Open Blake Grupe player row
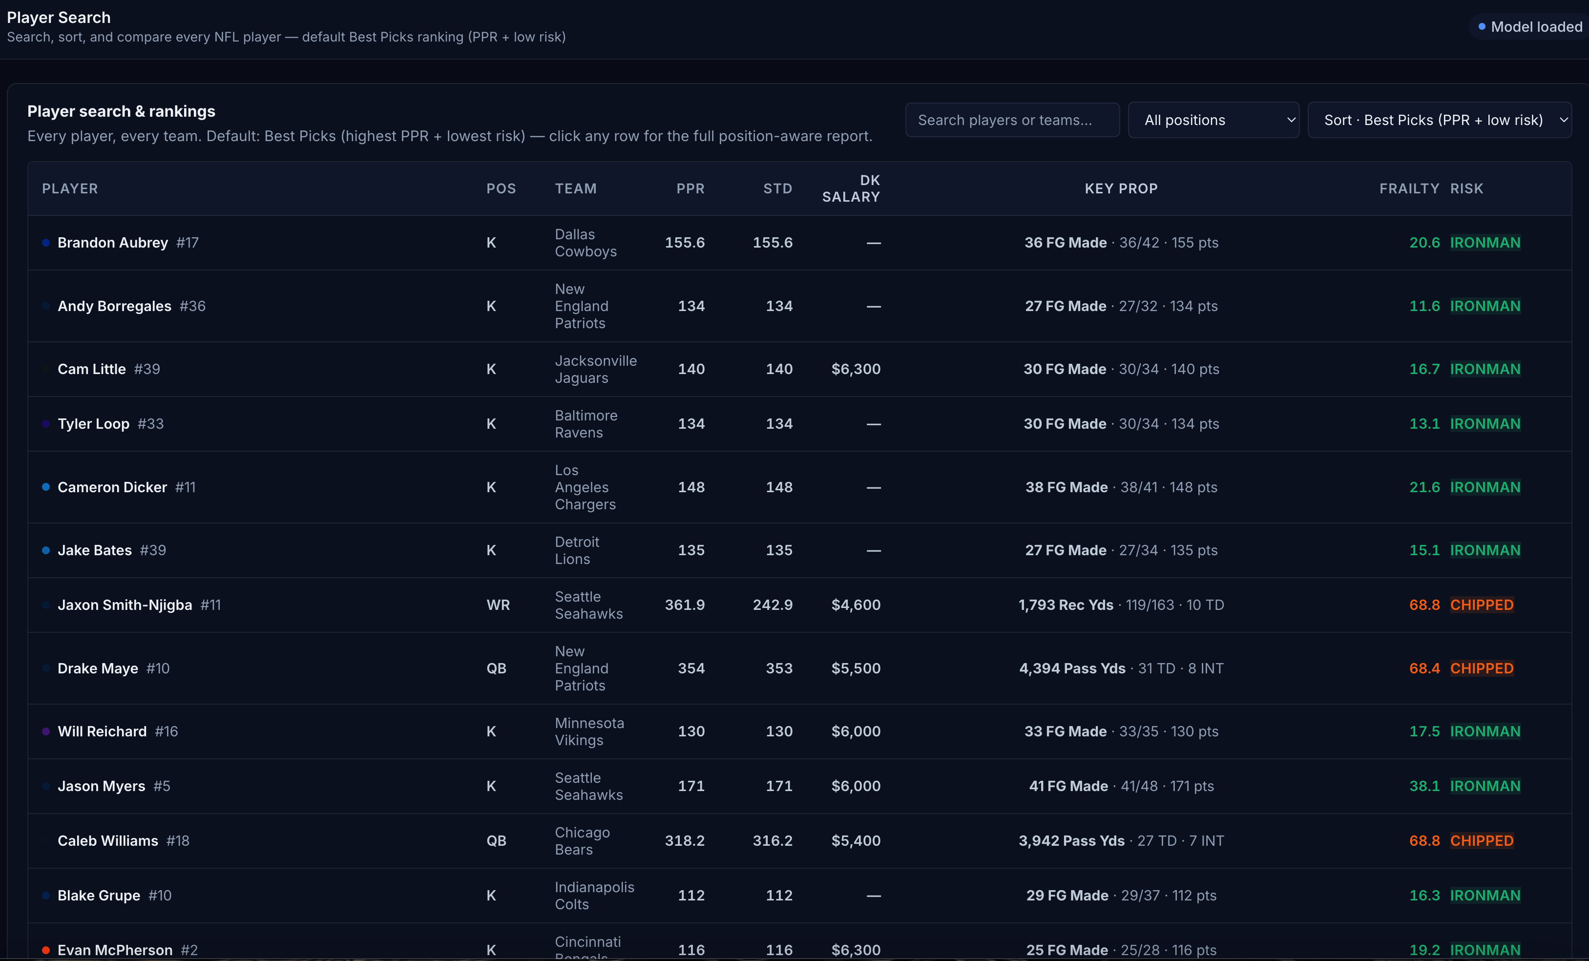The height and width of the screenshot is (961, 1589). click(x=800, y=895)
